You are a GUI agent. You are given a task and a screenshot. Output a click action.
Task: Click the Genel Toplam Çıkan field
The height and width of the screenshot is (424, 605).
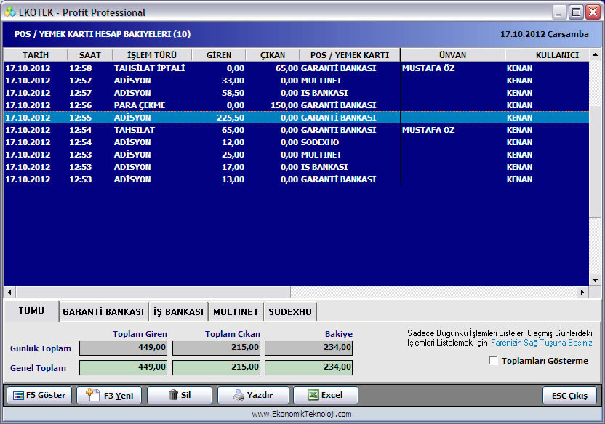pos(216,367)
